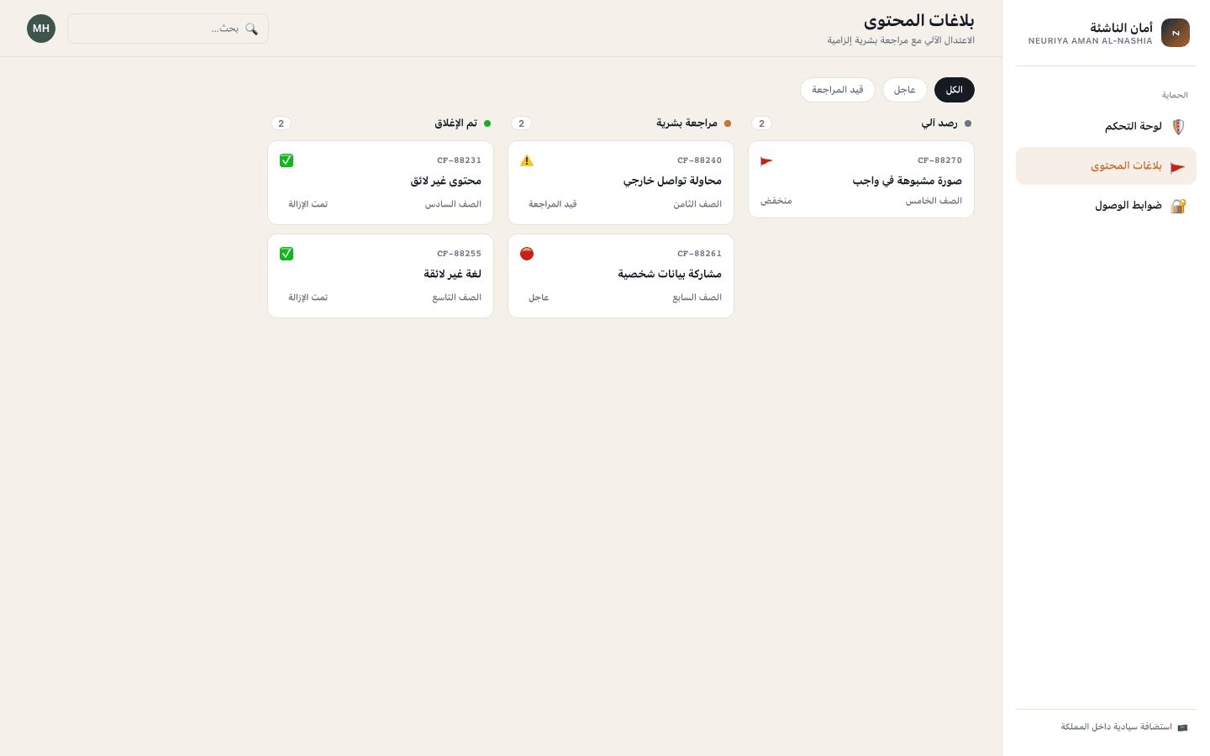Screen dimensions: 1210x756
Task: Click the report ID CF-88231
Action: click(459, 160)
